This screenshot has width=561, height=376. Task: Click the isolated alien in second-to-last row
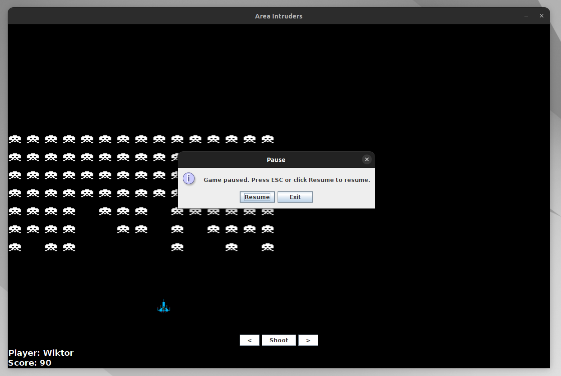(x=177, y=229)
